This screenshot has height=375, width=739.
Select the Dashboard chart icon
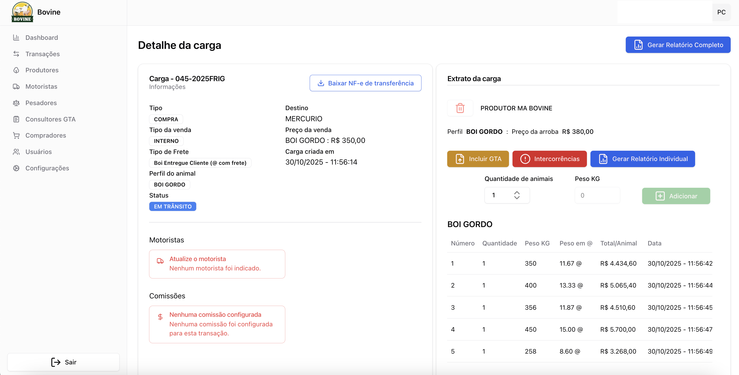16,38
